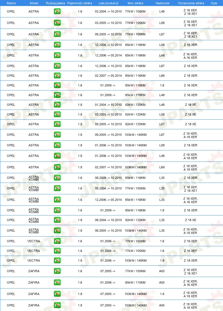
Task: Click fuel icon in Astra 1.8 09.2005 92kW L67 row
Action: (x=57, y=124)
